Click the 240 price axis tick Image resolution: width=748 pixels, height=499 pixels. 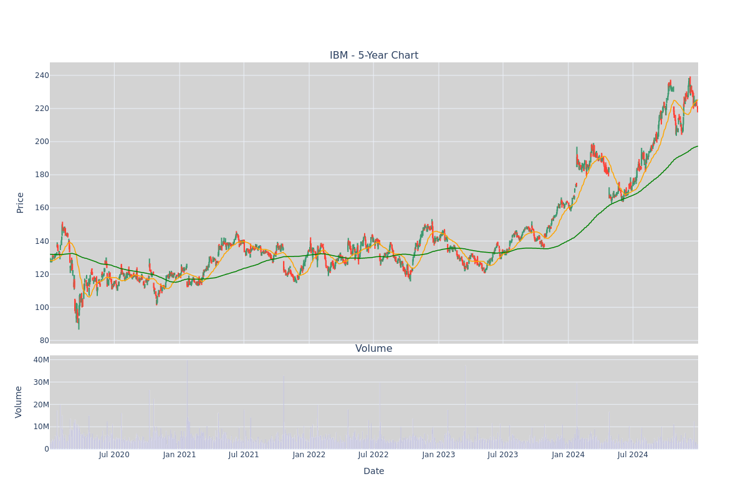coord(42,75)
